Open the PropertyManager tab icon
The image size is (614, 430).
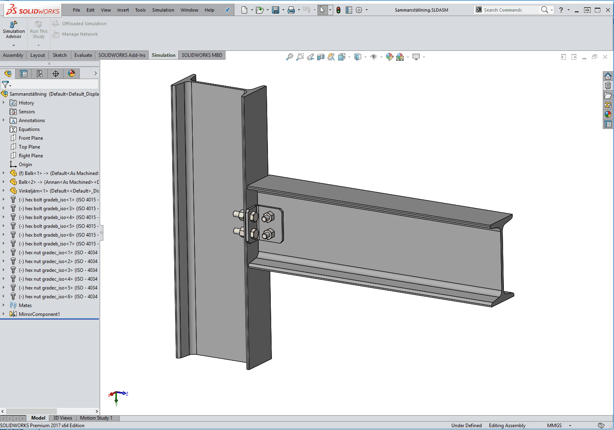[24, 74]
